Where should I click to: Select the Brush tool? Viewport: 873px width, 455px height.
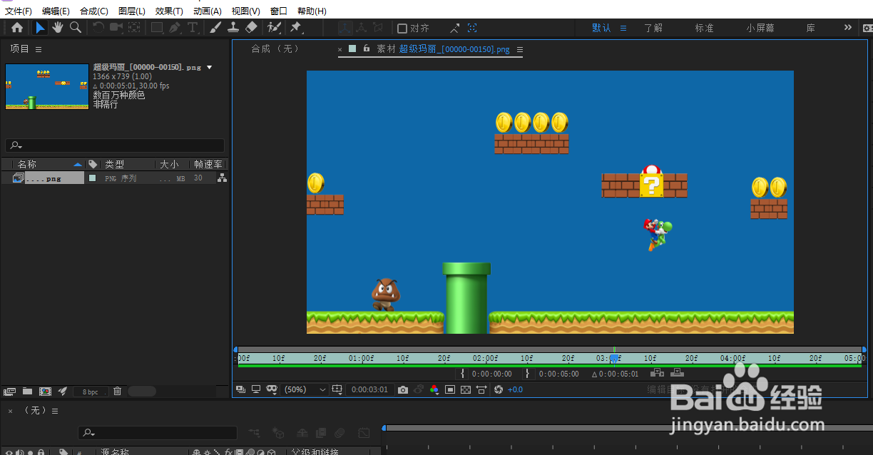click(215, 28)
